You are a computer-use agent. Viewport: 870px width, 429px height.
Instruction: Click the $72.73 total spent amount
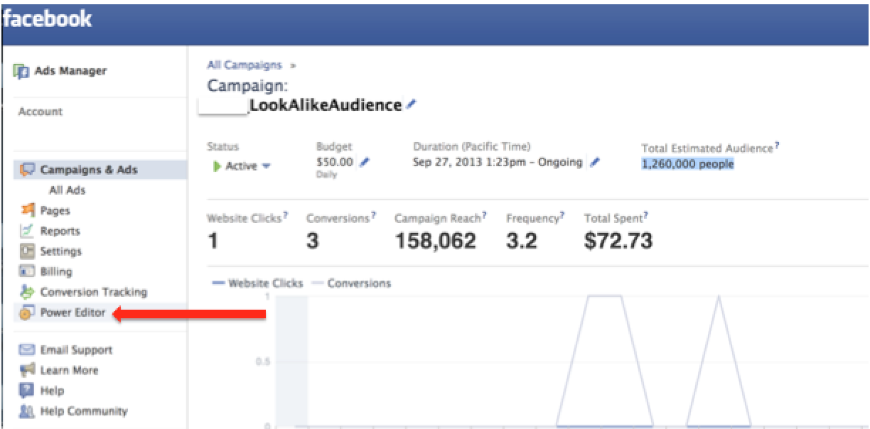coord(618,241)
